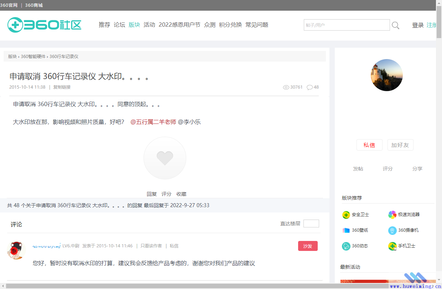
Task: Click the post timestamp 2015-10-14 11:38
Action: point(27,87)
